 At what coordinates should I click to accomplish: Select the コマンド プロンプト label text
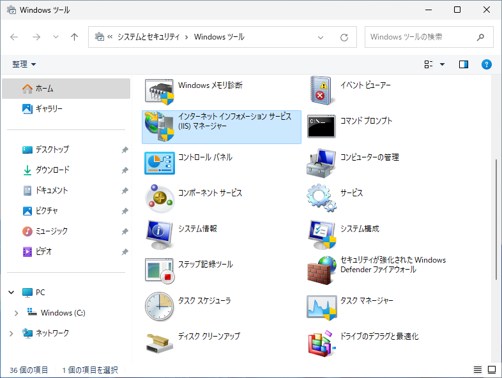[366, 120]
